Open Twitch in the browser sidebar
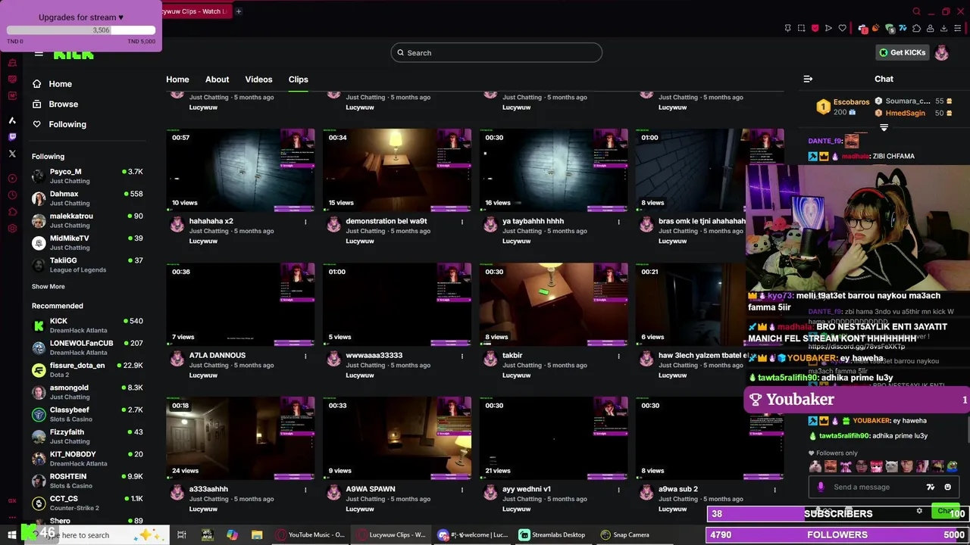The width and height of the screenshot is (970, 545). coord(12,137)
